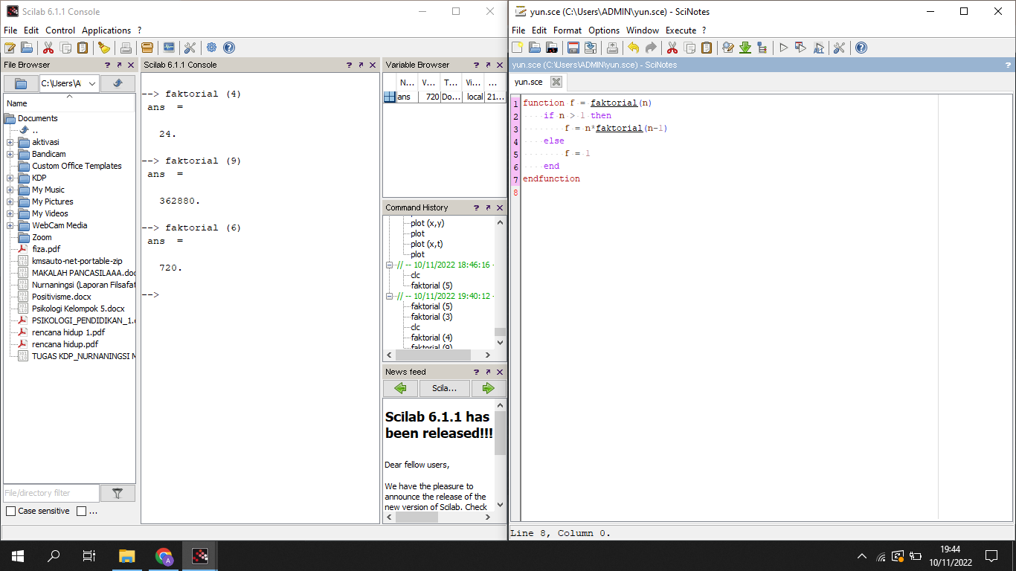Close the yun.sce tab
Viewport: 1016px width, 571px height.
pos(556,82)
